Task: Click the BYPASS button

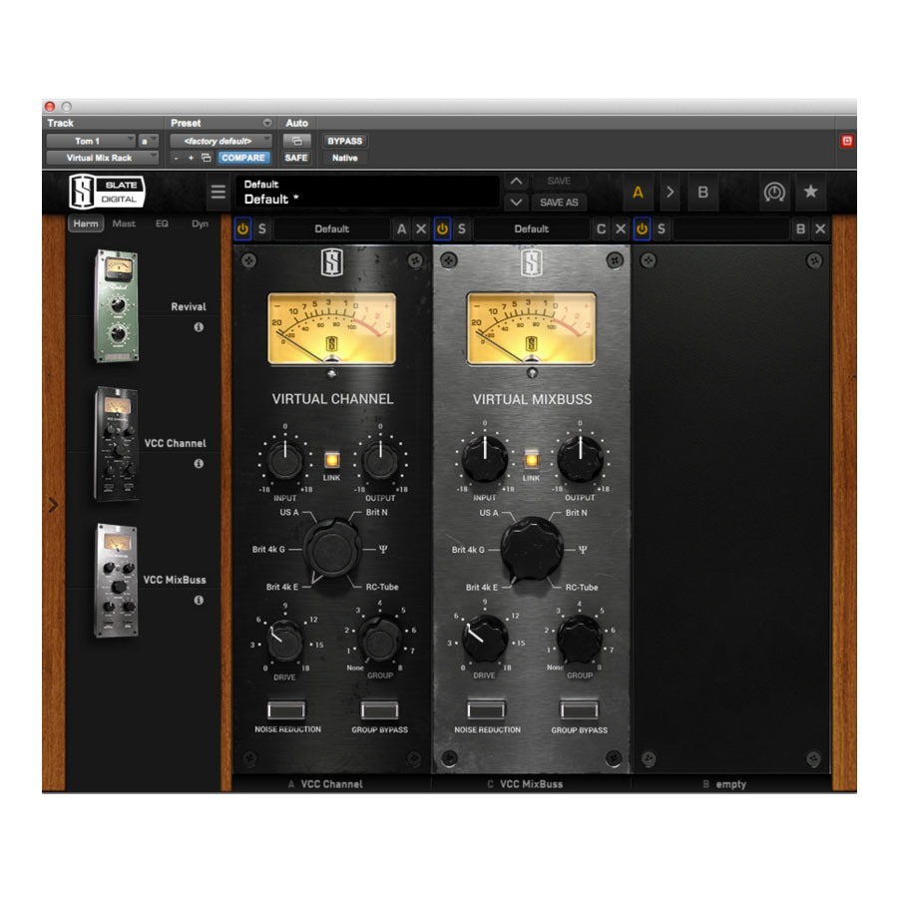Action: point(345,141)
